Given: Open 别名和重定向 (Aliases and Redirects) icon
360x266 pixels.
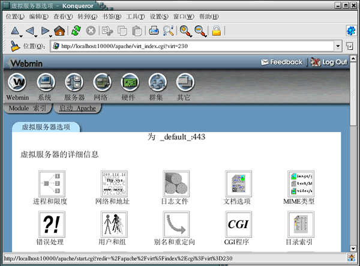Looking at the screenshot, I should (176, 224).
